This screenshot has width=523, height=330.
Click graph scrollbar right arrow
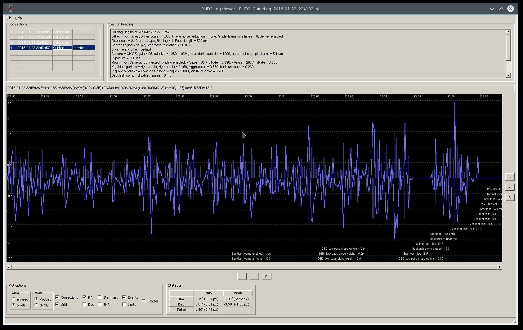499,267
